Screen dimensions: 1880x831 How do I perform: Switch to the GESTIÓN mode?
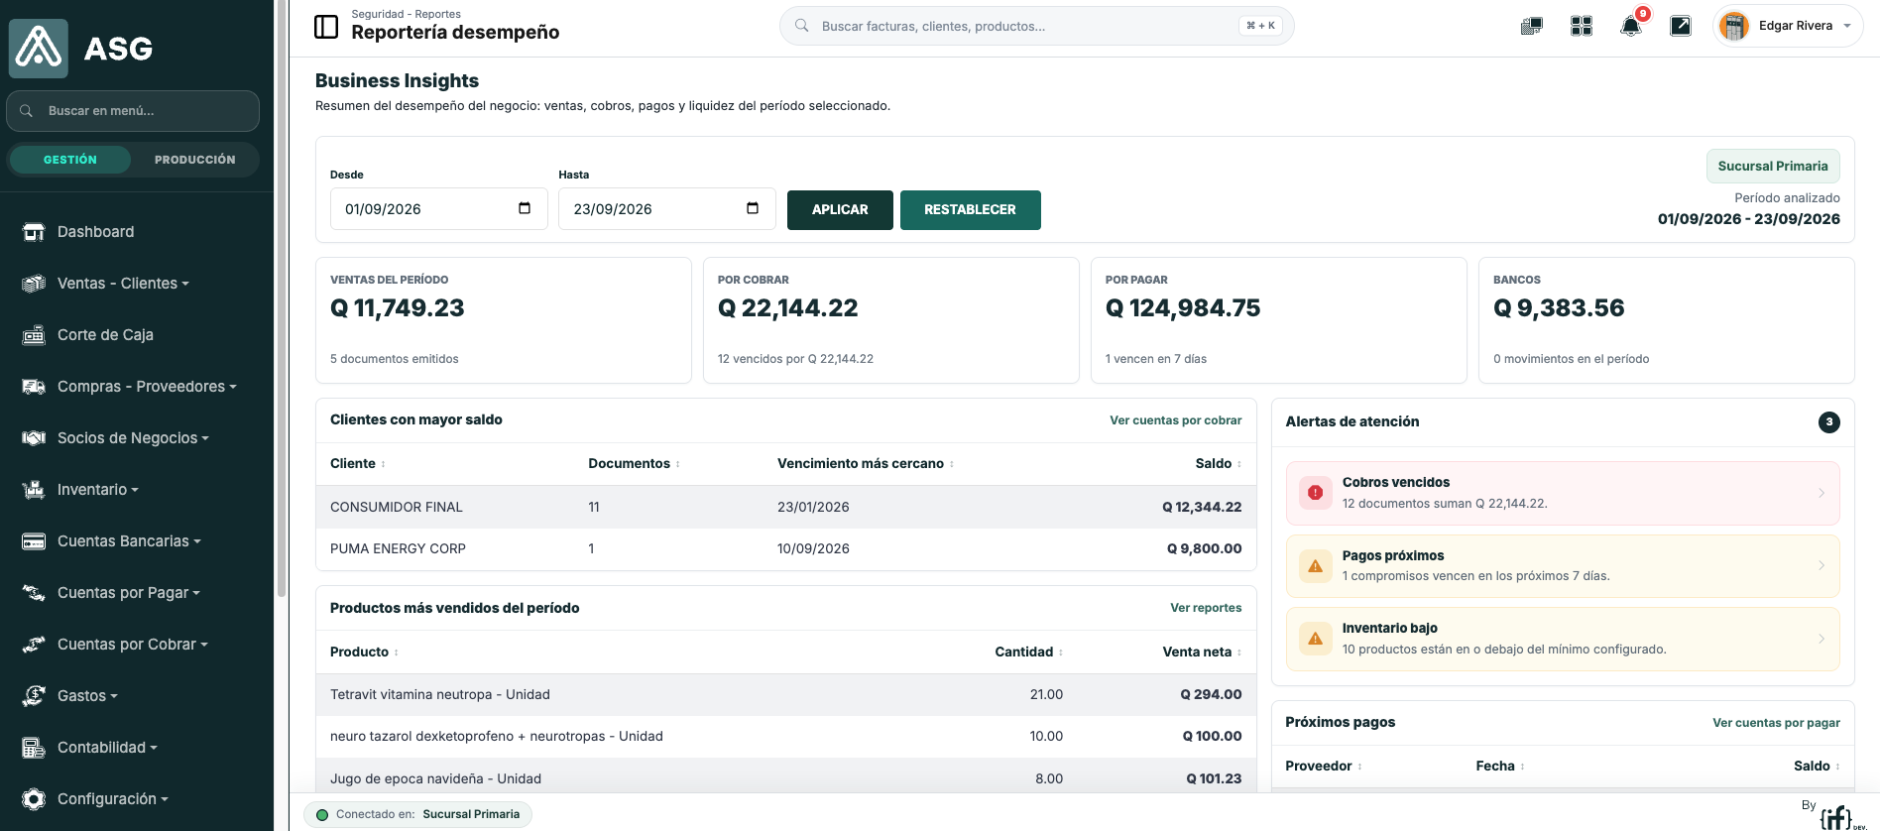pyautogui.click(x=70, y=160)
